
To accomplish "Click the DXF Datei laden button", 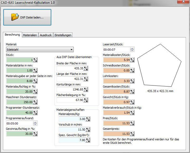I will coord(27,17).
